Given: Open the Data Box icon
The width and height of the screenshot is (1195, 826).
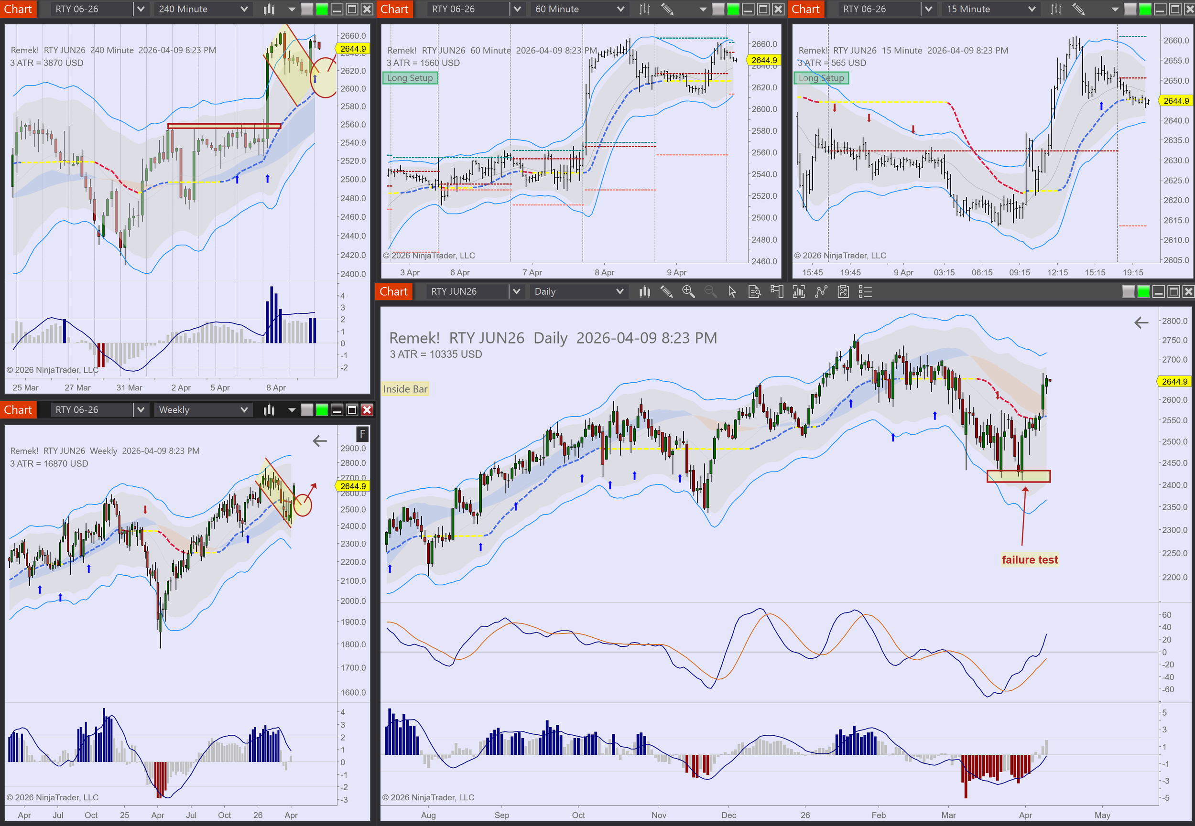Looking at the screenshot, I should pyautogui.click(x=754, y=292).
